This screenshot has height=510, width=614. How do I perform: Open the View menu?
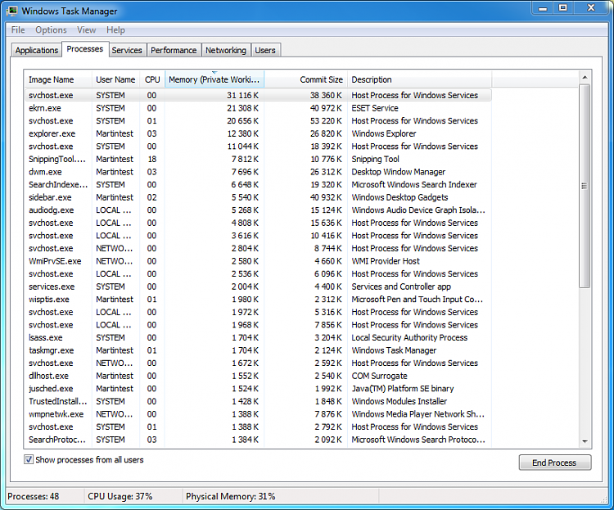[x=86, y=29]
